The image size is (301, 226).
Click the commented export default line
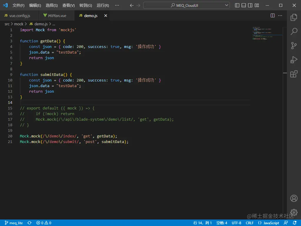click(x=57, y=108)
